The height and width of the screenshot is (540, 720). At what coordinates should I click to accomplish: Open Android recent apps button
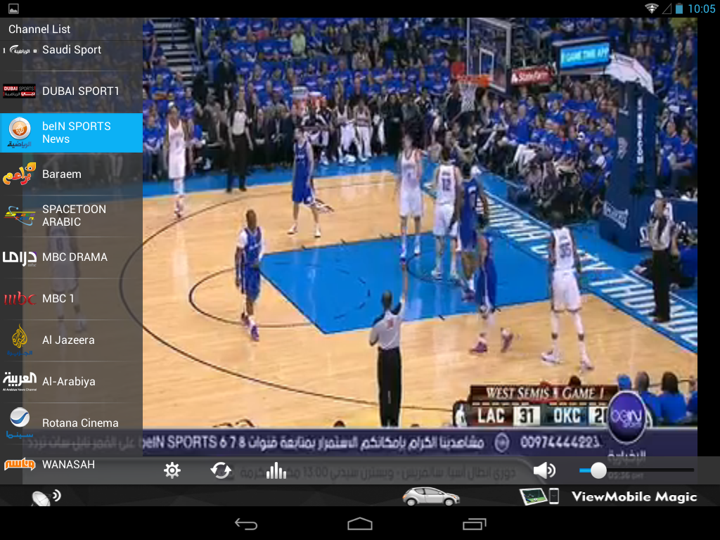474,524
